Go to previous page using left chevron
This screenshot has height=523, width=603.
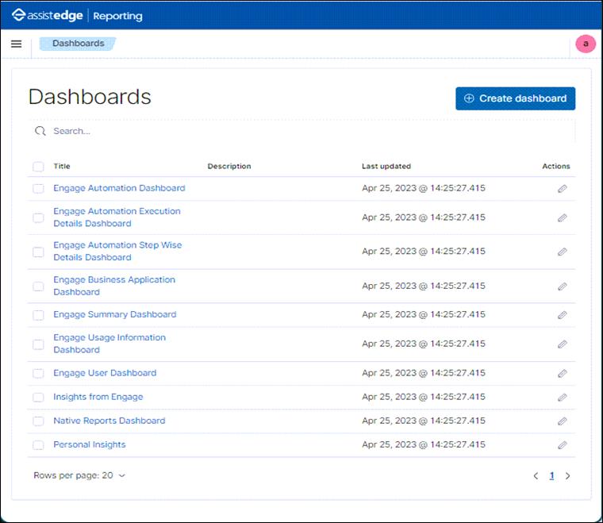click(536, 475)
